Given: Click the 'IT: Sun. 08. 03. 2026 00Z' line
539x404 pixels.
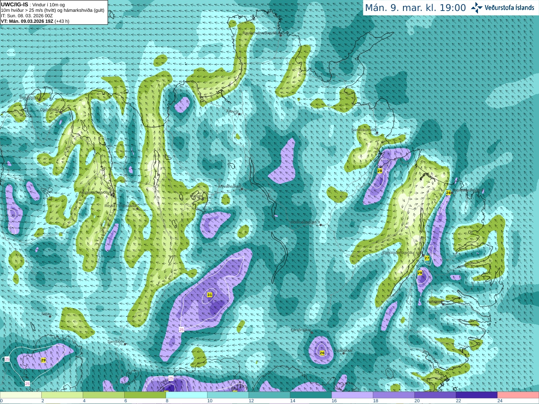Looking at the screenshot, I should (x=27, y=16).
